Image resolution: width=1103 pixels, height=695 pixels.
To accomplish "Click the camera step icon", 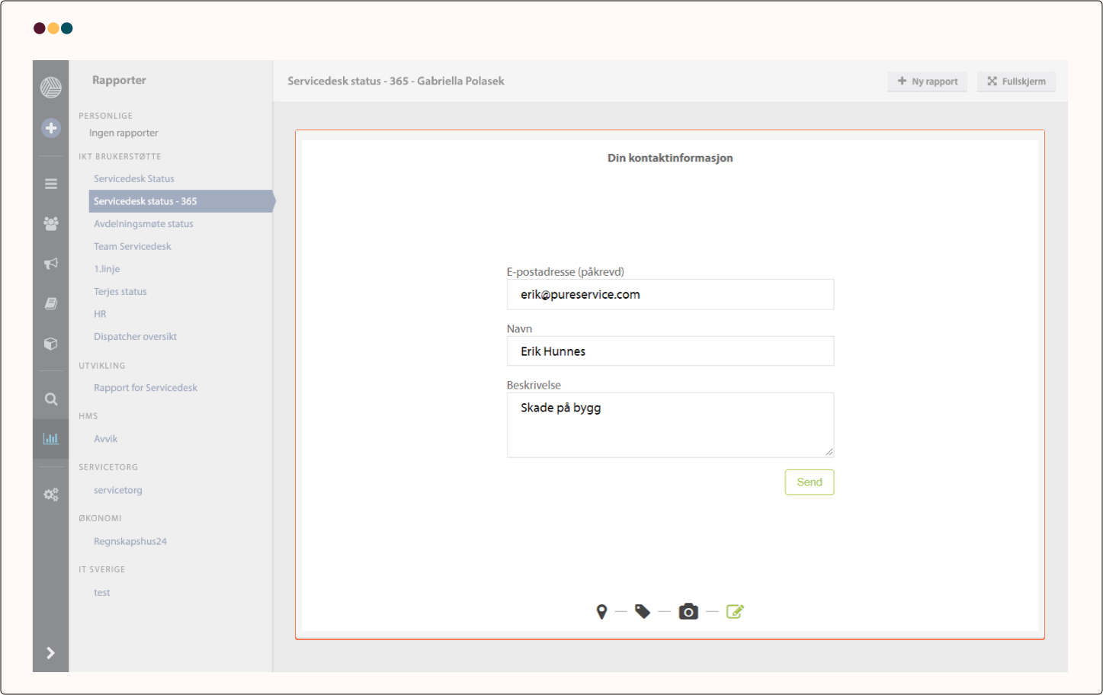I will (x=688, y=611).
